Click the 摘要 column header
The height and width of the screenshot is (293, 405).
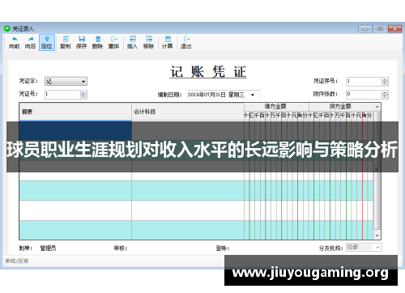75,112
